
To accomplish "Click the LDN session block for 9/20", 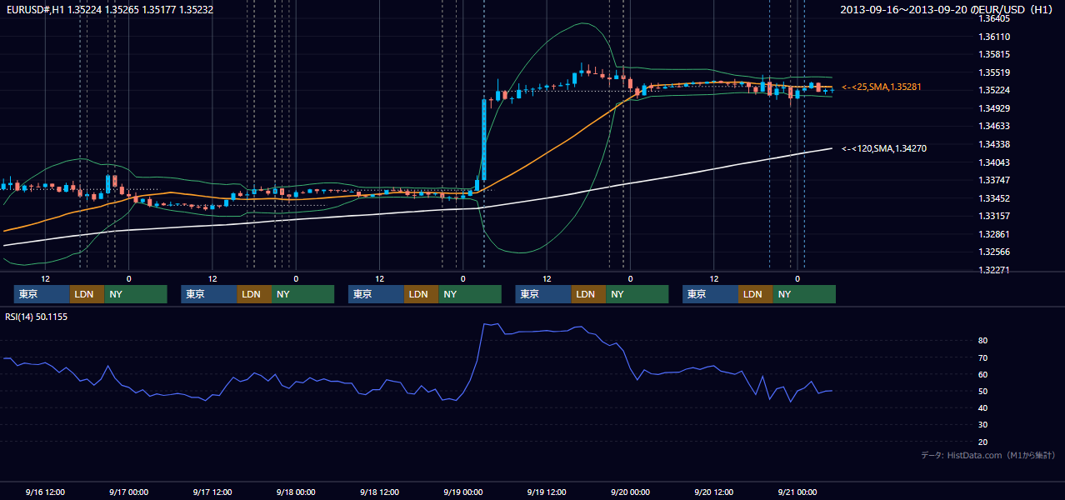I will tap(756, 294).
